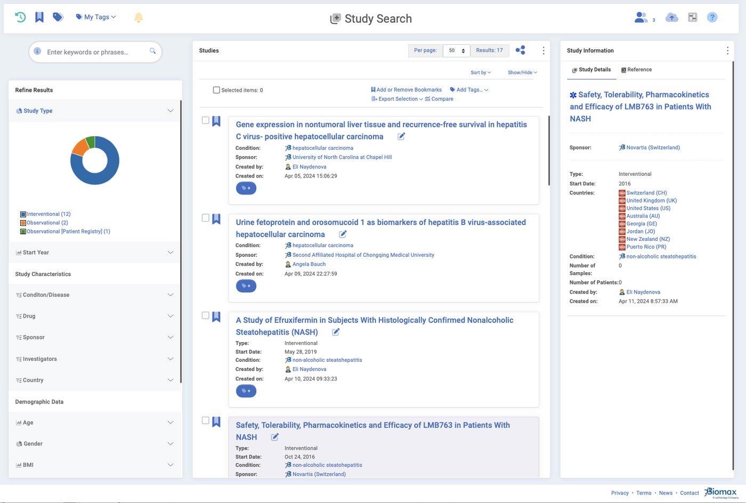Click the notification bell icon

(139, 17)
